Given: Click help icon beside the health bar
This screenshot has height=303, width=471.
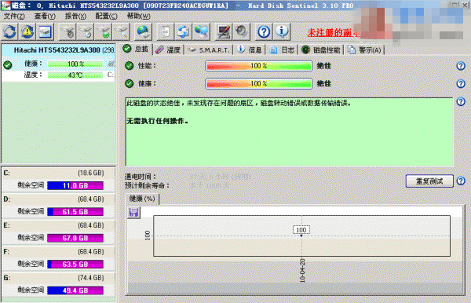Looking at the screenshot, I should tap(461, 83).
